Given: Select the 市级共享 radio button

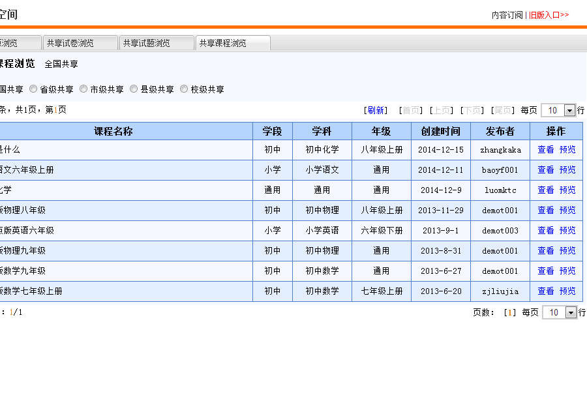Looking at the screenshot, I should (x=84, y=89).
